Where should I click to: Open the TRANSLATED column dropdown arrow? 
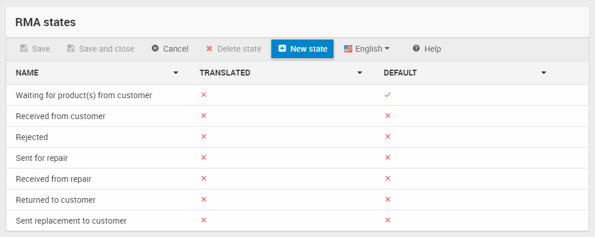[360, 73]
